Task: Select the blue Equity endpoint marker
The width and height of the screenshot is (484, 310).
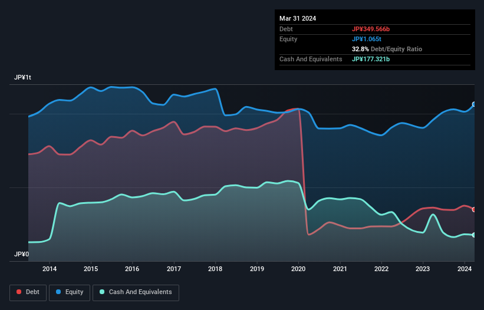Action: point(474,104)
